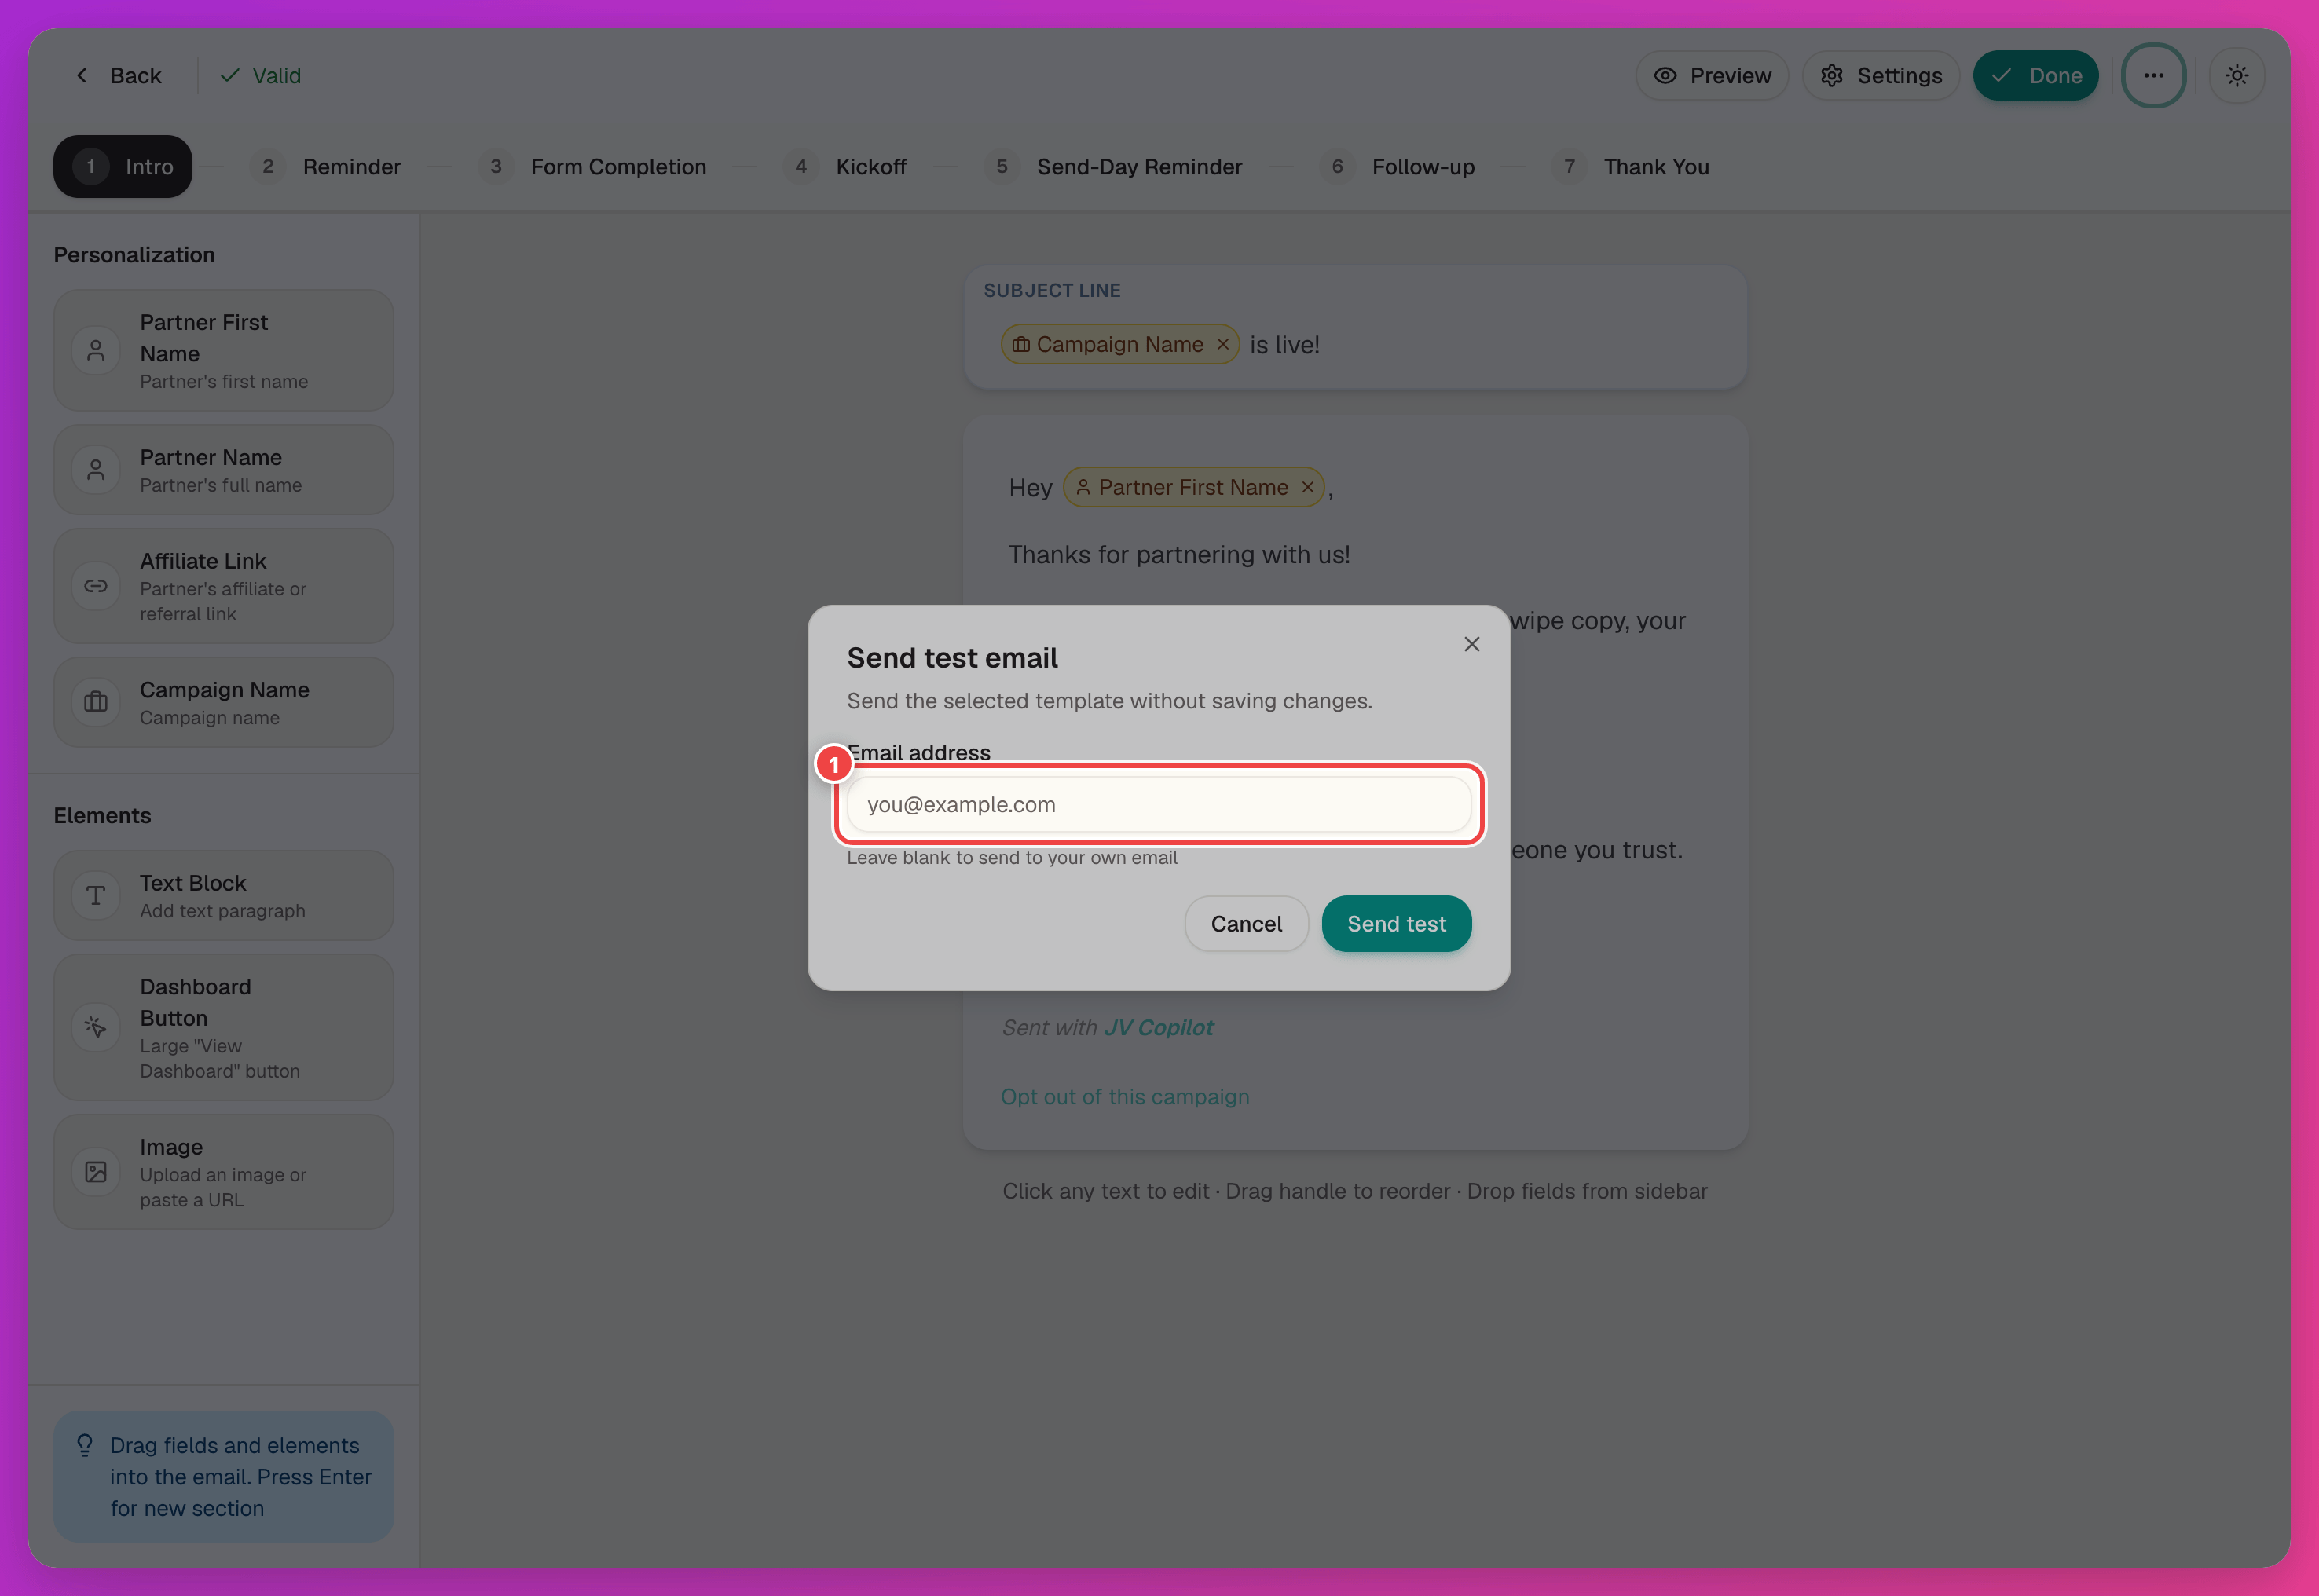Open the Settings gear button
Screen dimensions: 2319x1596
coord(1881,76)
